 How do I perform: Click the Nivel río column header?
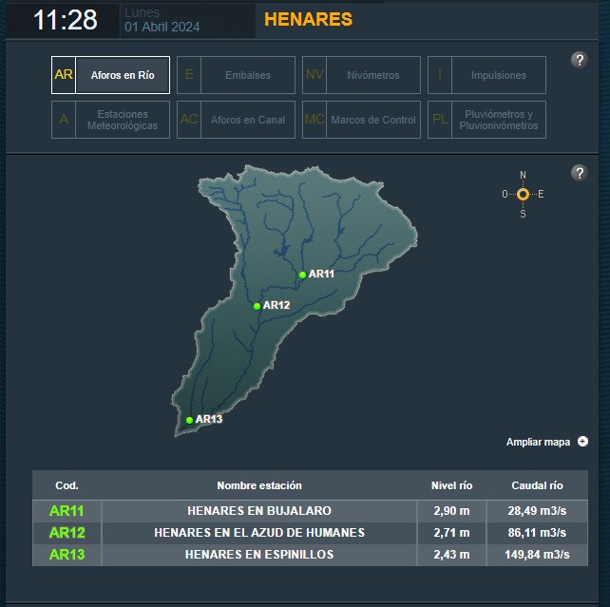click(x=451, y=485)
